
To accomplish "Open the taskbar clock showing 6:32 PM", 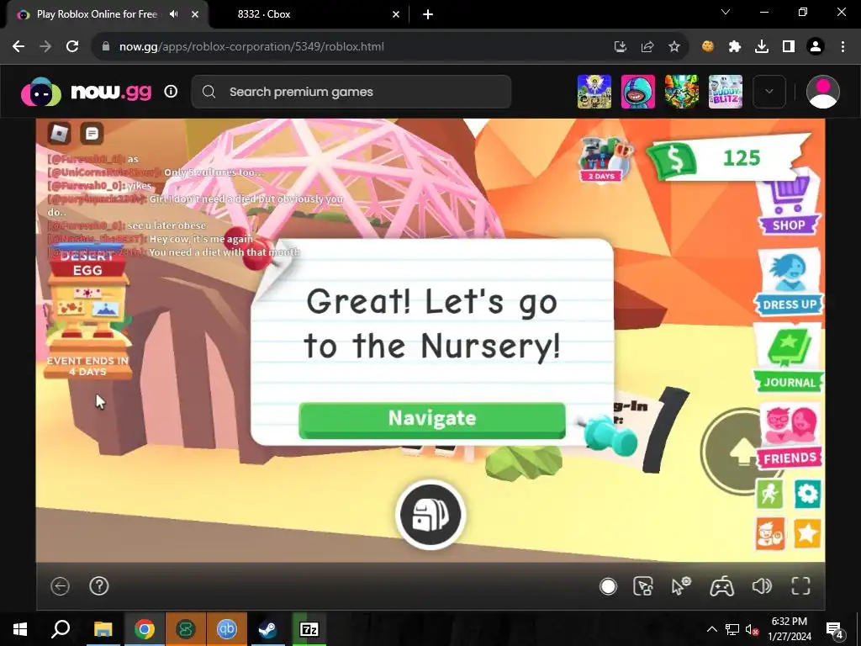I will tap(789, 629).
